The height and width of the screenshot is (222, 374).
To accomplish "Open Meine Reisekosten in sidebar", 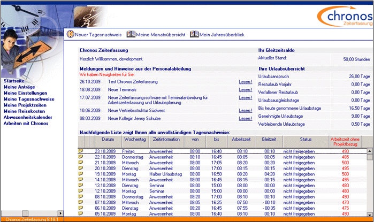I will pos(24,111).
